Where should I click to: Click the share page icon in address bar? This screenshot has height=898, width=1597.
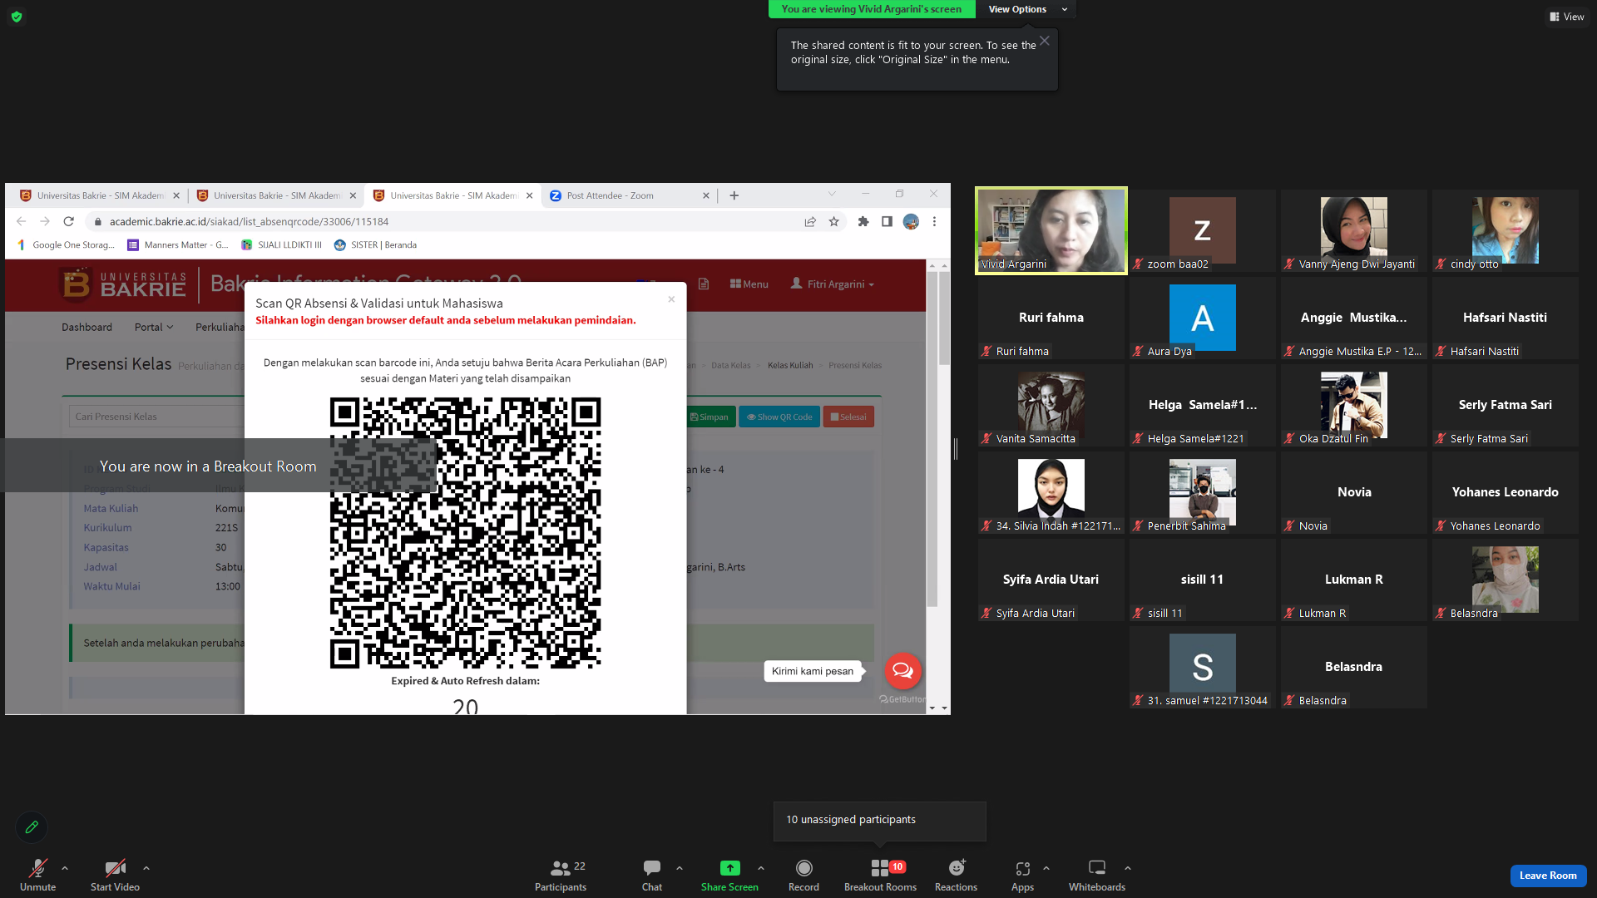click(x=810, y=221)
